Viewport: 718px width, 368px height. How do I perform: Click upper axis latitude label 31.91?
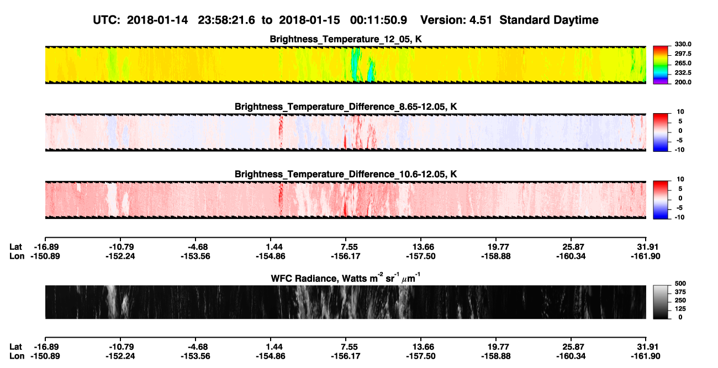pos(646,247)
